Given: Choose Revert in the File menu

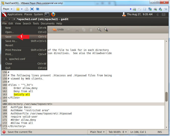Looking at the screenshot, I should (24, 45).
